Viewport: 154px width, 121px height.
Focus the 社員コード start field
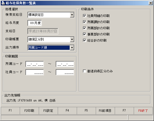(35, 72)
